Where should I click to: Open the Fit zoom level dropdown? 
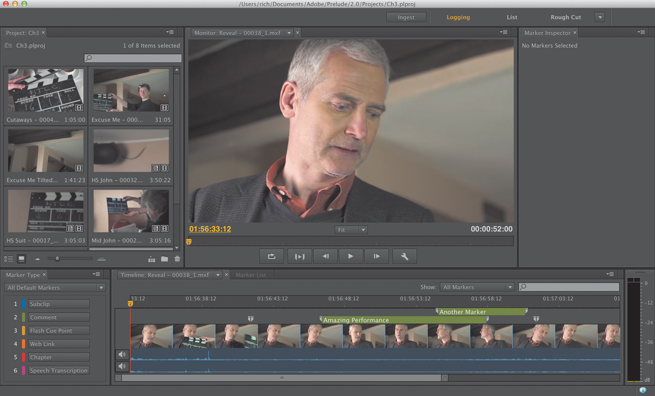pyautogui.click(x=351, y=230)
